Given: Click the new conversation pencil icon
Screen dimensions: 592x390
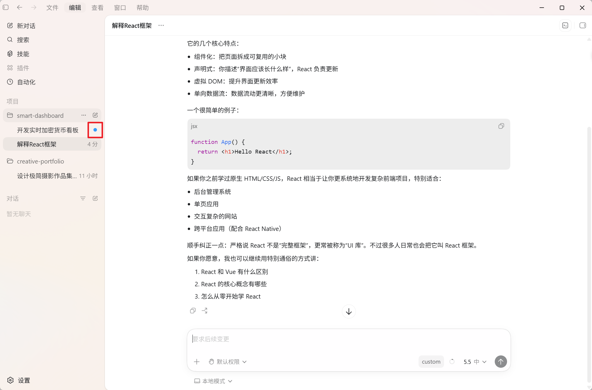Looking at the screenshot, I should click(x=10, y=25).
